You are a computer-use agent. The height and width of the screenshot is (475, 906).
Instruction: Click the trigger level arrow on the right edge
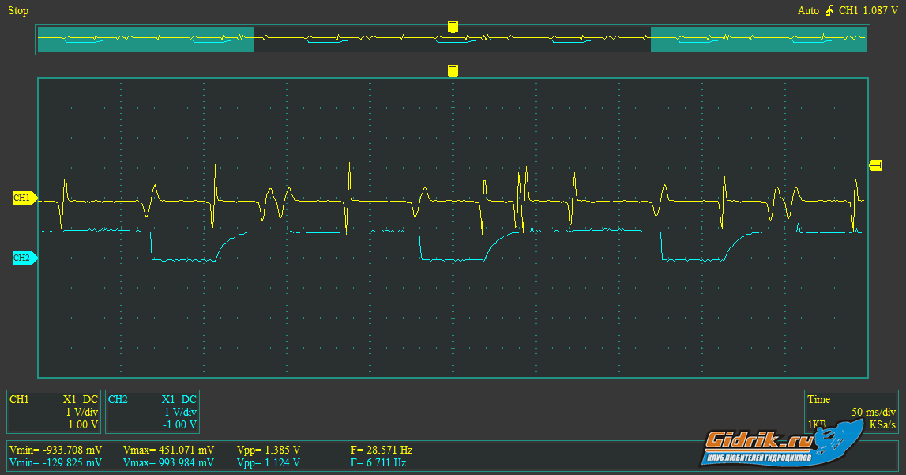pyautogui.click(x=875, y=165)
